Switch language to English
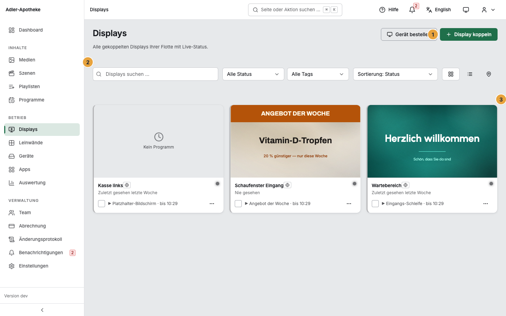The height and width of the screenshot is (316, 506). coord(439,10)
